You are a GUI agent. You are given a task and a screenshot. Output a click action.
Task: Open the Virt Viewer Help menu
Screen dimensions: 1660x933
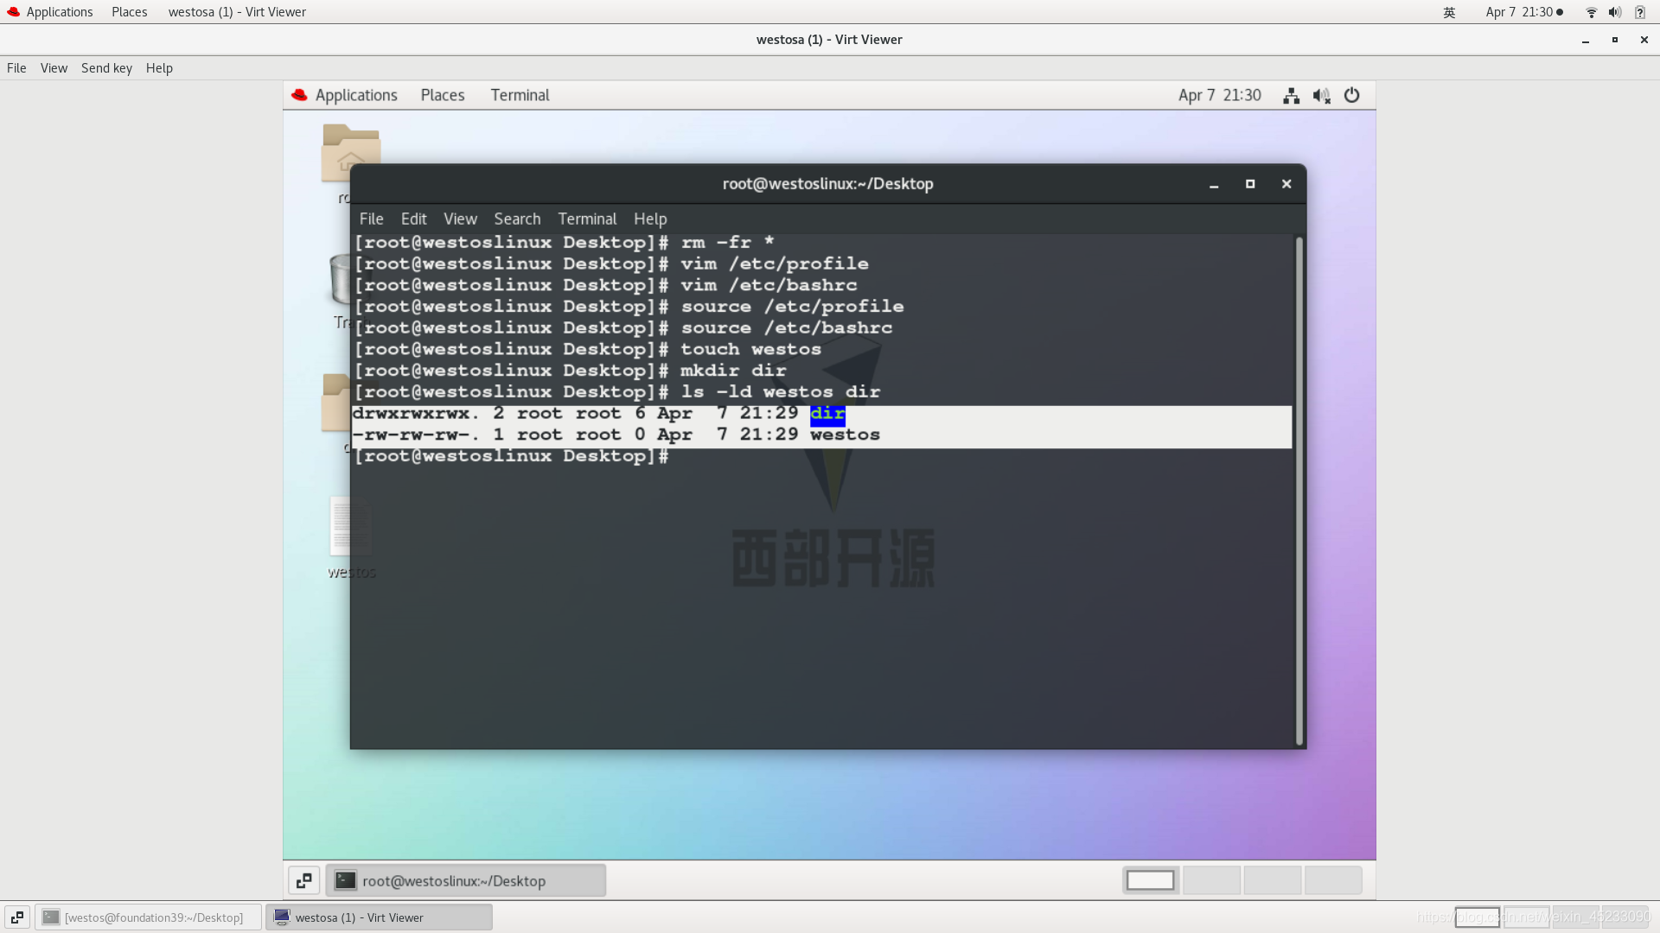(x=159, y=68)
